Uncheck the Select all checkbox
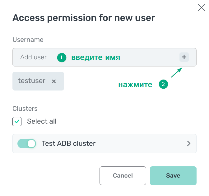 17,121
